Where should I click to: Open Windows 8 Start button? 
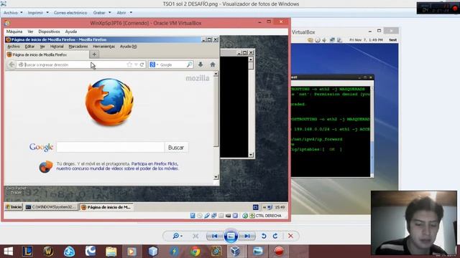pyautogui.click(x=8, y=252)
